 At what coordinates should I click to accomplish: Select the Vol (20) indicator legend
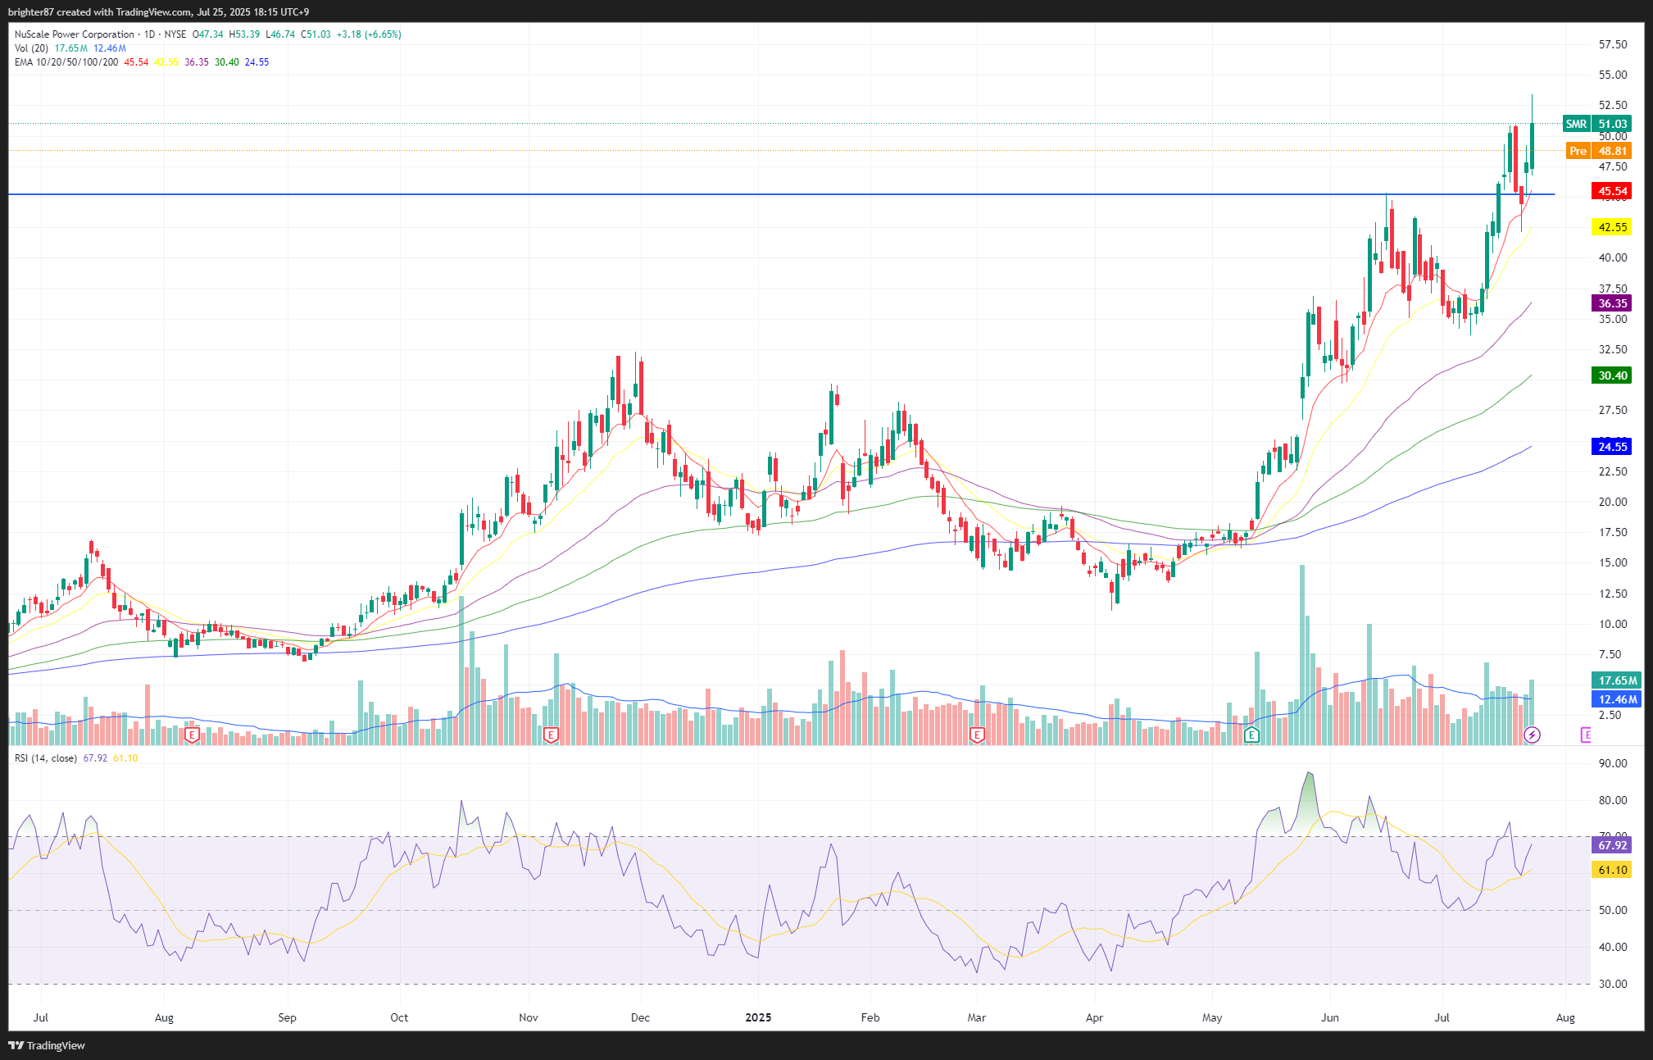[31, 48]
